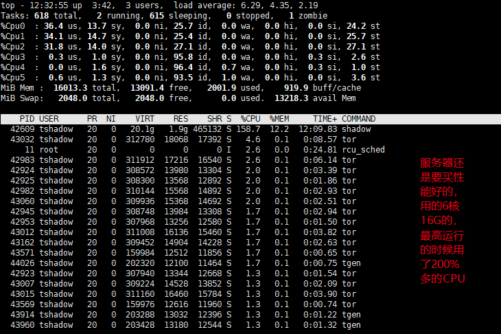Click the SHR column header
This screenshot has height=334, width=501.
pyautogui.click(x=214, y=119)
